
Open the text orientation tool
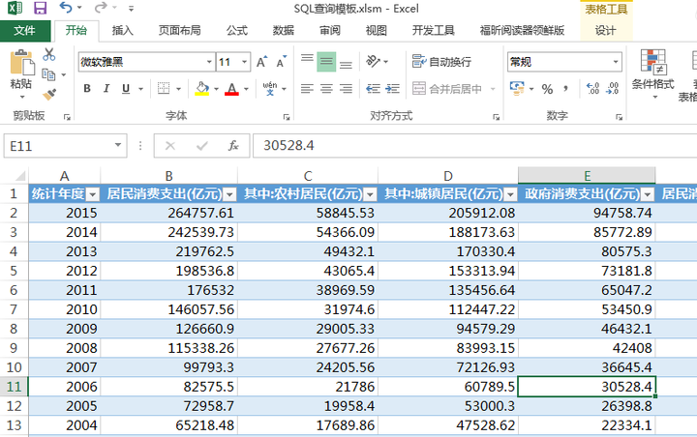[x=373, y=61]
